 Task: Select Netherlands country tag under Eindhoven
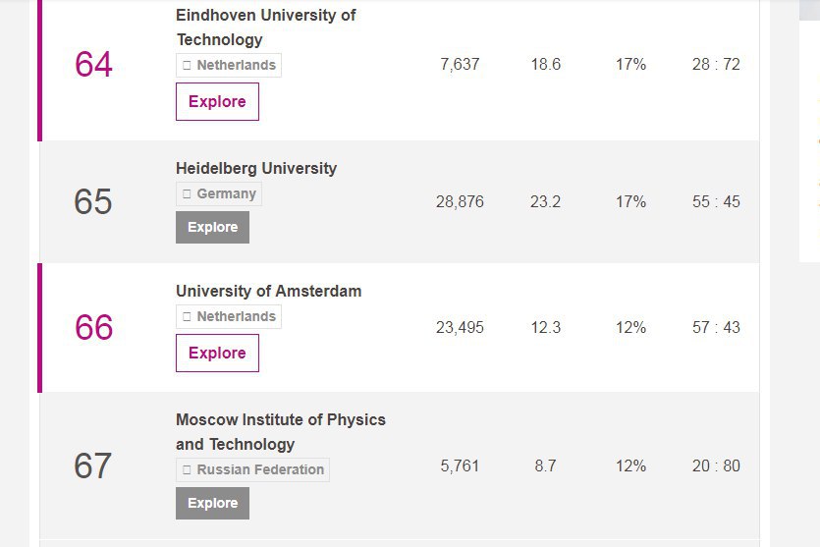[x=229, y=66]
